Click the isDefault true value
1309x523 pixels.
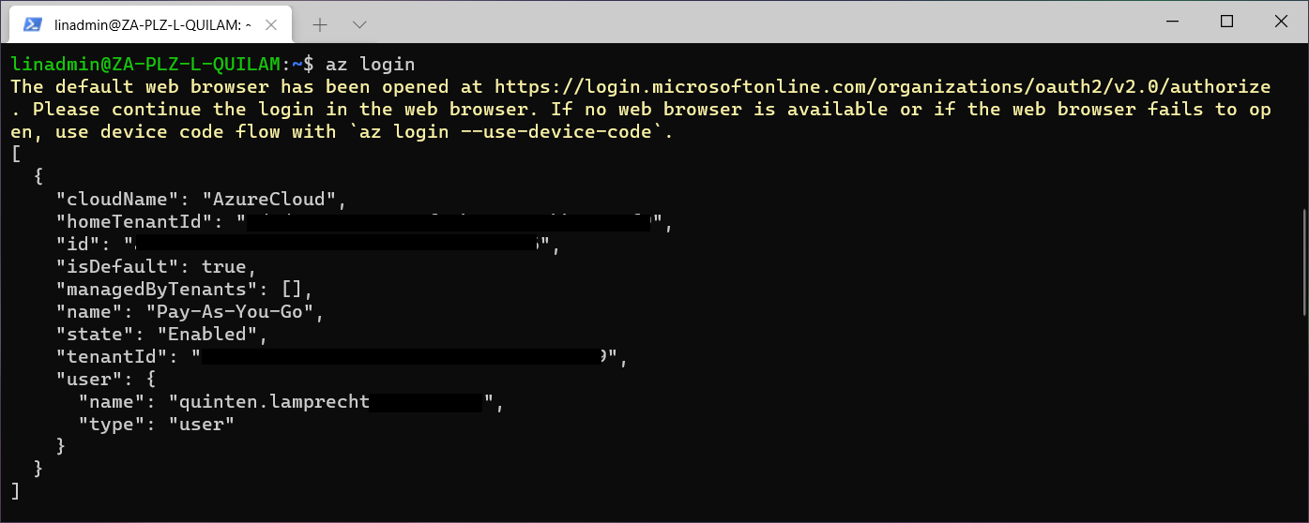tap(224, 266)
